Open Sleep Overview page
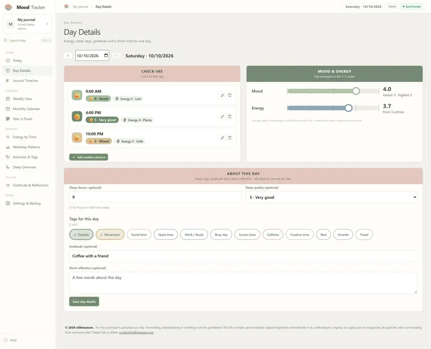Screen dimensions: 431x349 pyautogui.click(x=27, y=167)
